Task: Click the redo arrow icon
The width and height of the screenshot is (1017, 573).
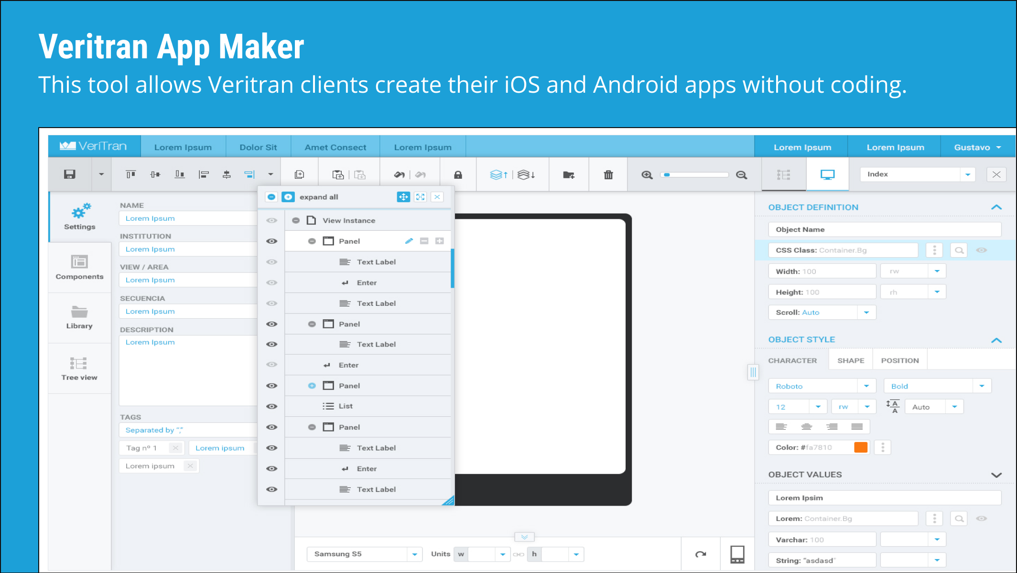Action: pos(421,175)
